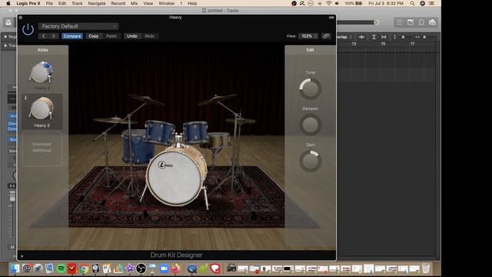492x277 pixels.
Task: Open the Logic Pro X menu
Action: coord(28,3)
